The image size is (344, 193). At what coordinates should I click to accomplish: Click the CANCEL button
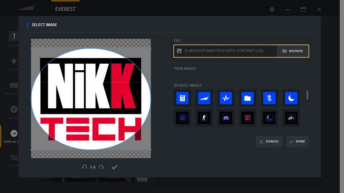[x=269, y=141]
